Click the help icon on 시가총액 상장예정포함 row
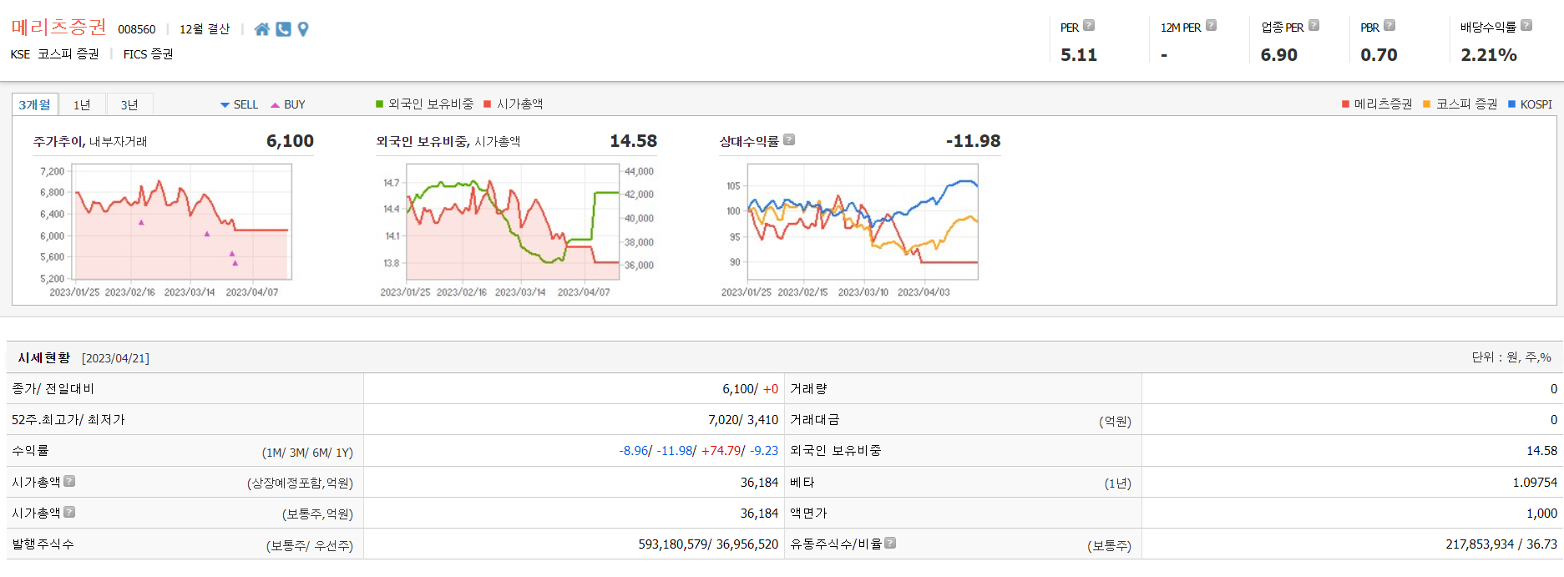1564x577 pixels. click(69, 481)
